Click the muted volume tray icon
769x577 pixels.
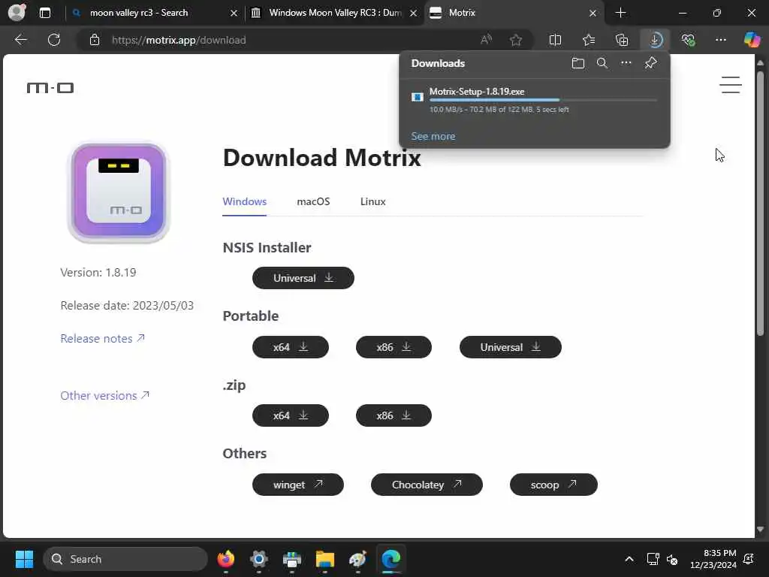point(672,559)
